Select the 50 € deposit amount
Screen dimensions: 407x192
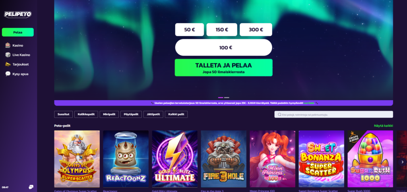[x=190, y=29]
